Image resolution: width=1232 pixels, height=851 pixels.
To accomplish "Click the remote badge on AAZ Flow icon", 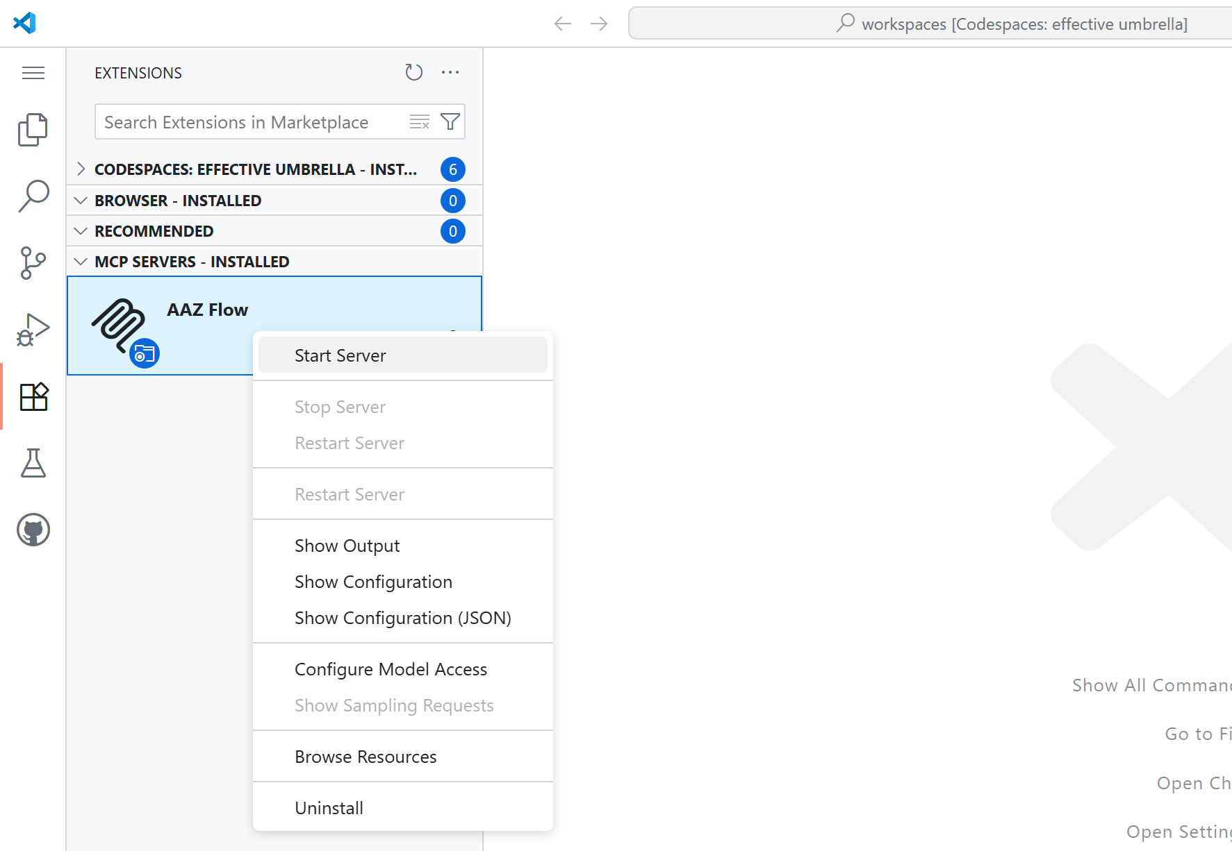I will [145, 354].
